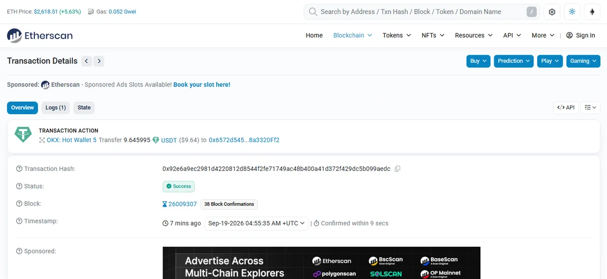The width and height of the screenshot is (607, 279).
Task: Toggle light theme sun icon
Action: (x=572, y=12)
